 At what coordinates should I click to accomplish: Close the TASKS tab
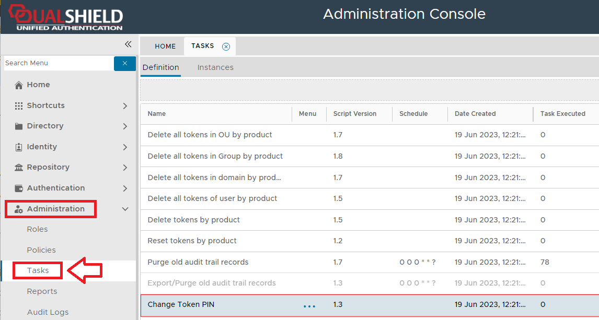pos(226,46)
